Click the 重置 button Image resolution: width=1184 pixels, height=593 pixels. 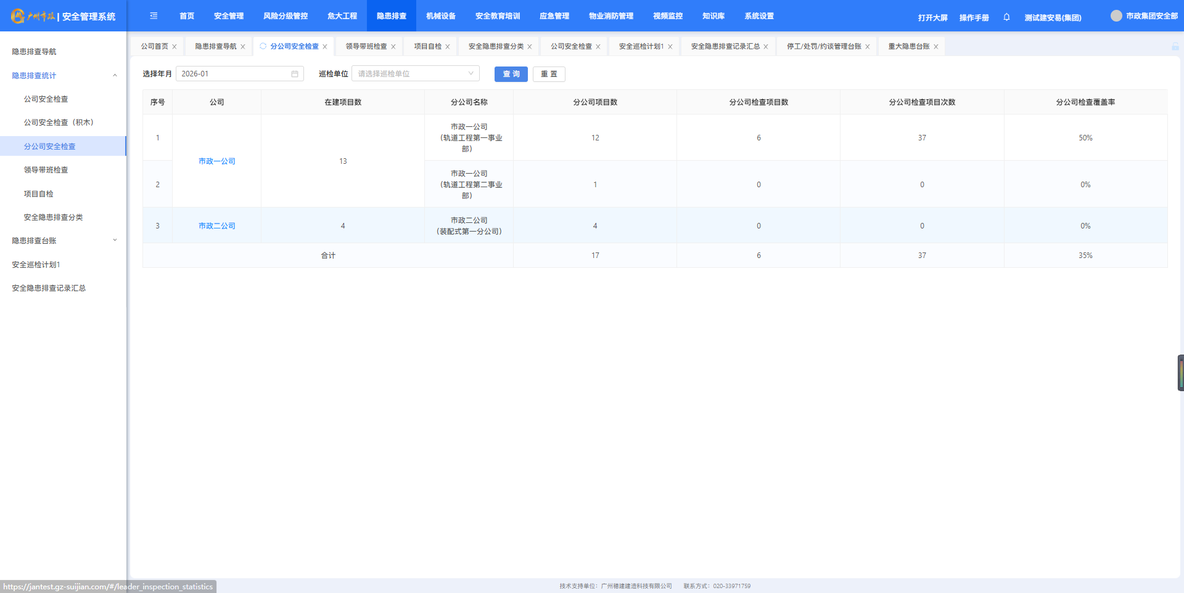pos(549,74)
